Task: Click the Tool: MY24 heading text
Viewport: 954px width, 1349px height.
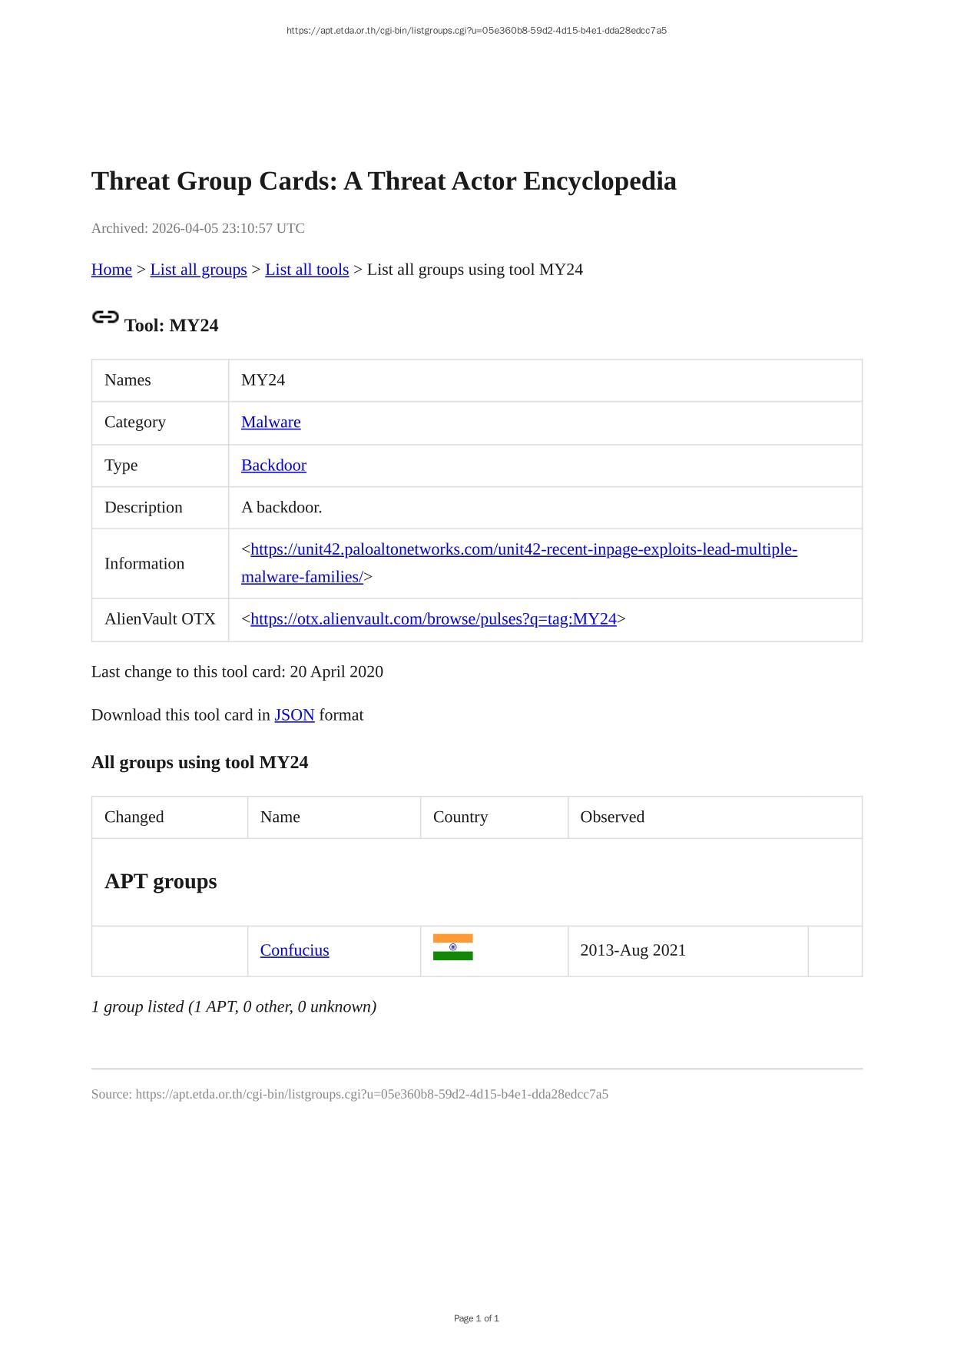Action: point(171,326)
